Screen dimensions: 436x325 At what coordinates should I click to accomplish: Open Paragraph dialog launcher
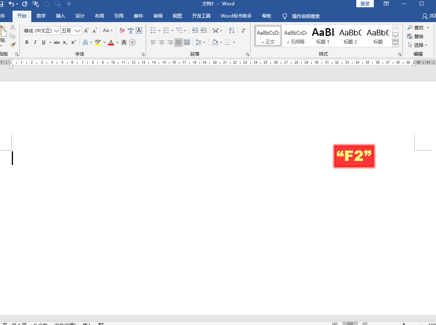[248, 54]
